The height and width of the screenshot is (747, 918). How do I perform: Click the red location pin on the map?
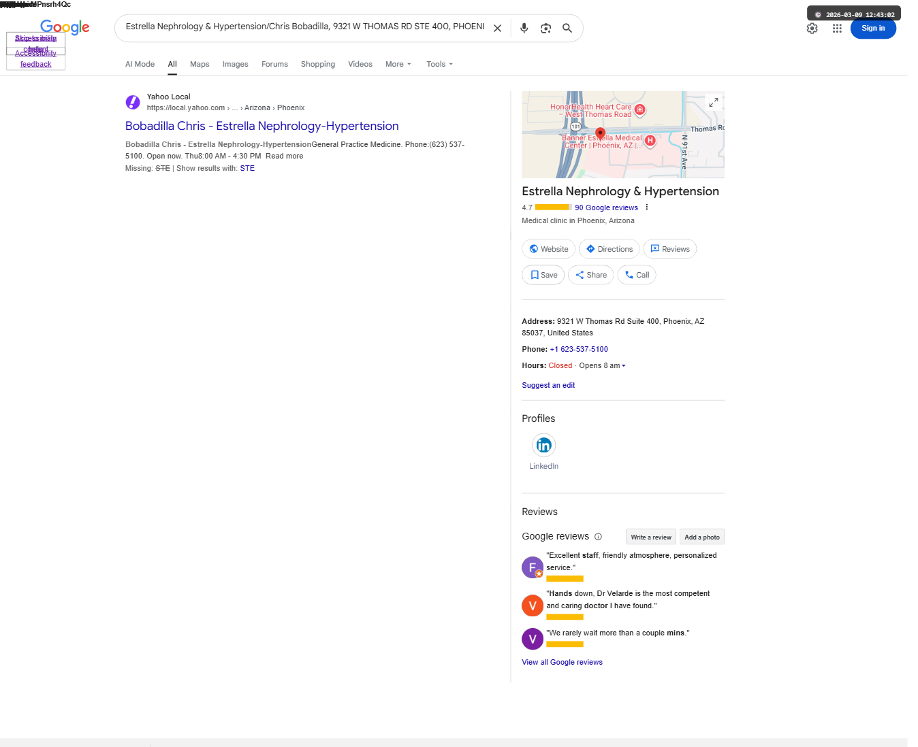600,133
